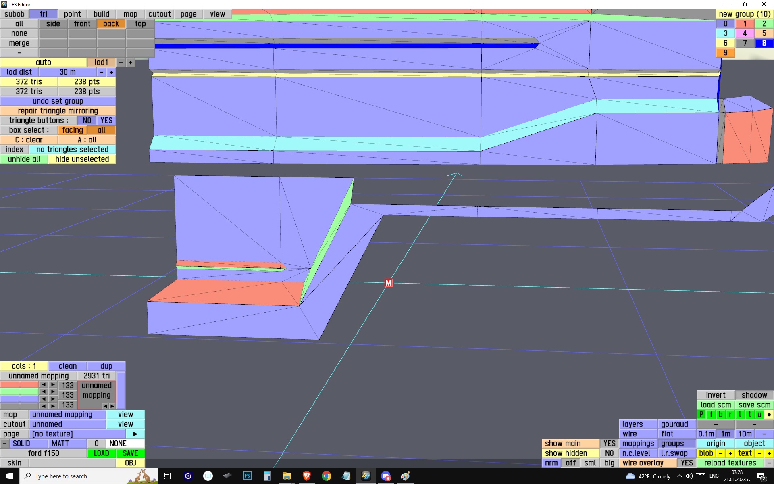Open File Explorer from the taskbar

click(x=287, y=476)
